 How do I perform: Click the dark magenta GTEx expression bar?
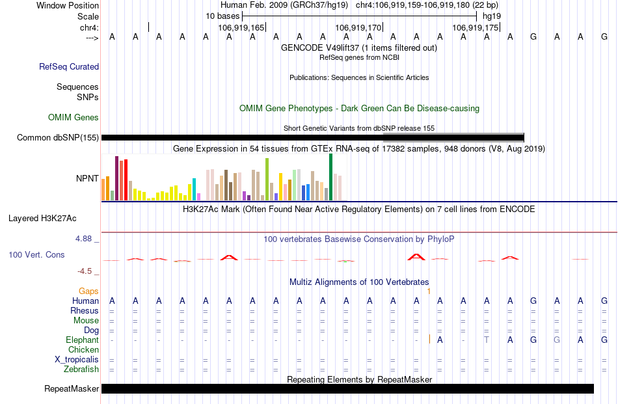(116, 178)
